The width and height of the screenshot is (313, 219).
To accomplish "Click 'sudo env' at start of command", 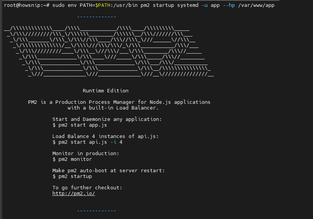I will pyautogui.click(x=65, y=5).
